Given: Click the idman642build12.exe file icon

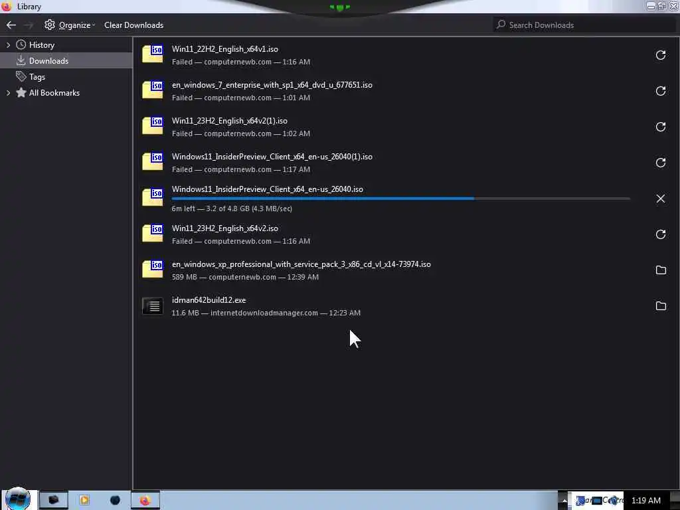Looking at the screenshot, I should pos(153,306).
